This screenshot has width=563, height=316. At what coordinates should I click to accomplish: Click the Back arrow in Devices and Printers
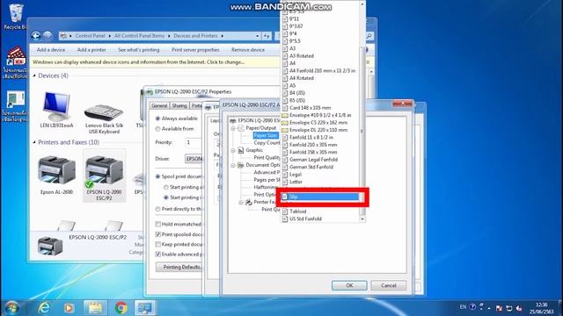pyautogui.click(x=35, y=35)
